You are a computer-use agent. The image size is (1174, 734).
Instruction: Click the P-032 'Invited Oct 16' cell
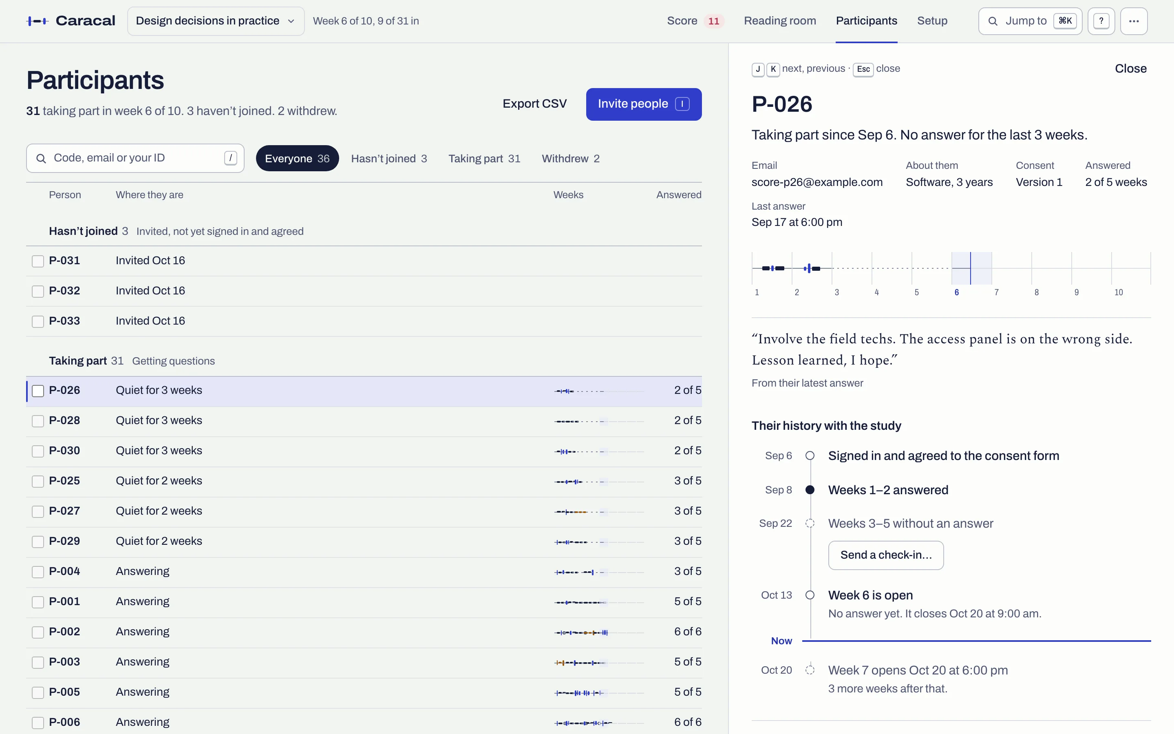pyautogui.click(x=150, y=291)
